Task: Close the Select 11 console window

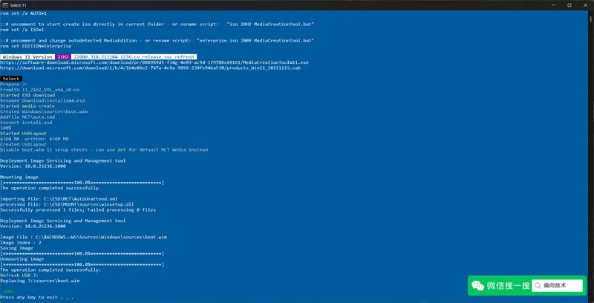Action: coord(587,5)
